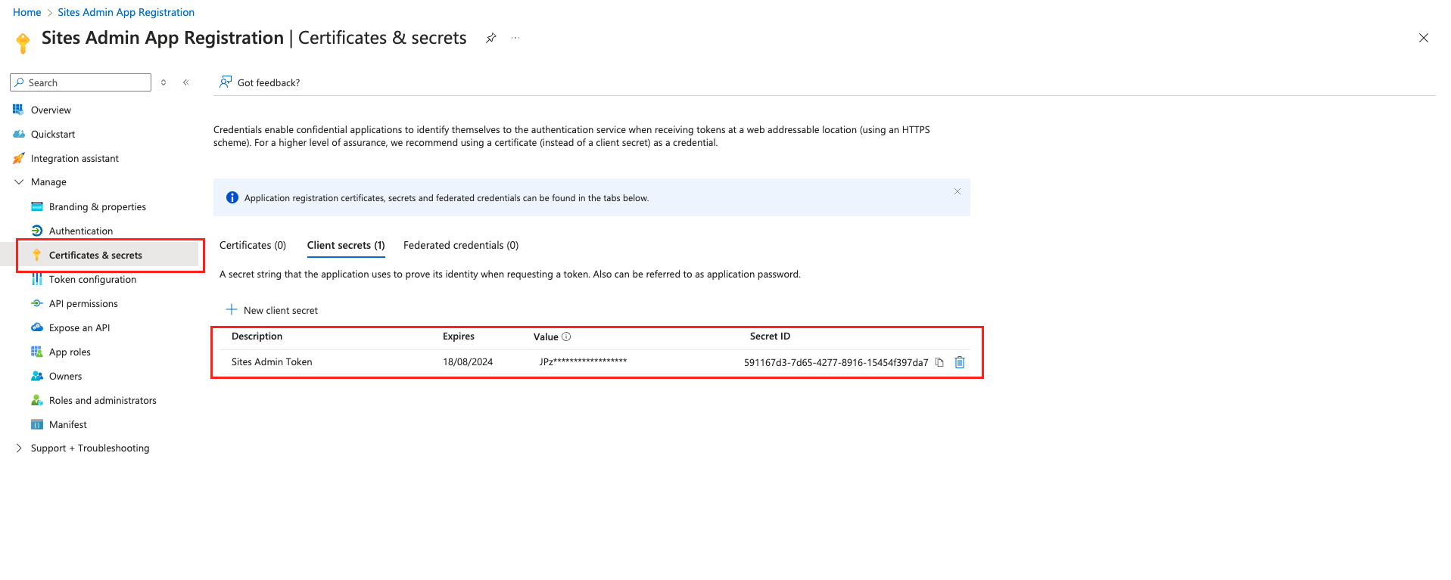The width and height of the screenshot is (1451, 580).
Task: Copy the Secret ID to clipboard
Action: (939, 362)
